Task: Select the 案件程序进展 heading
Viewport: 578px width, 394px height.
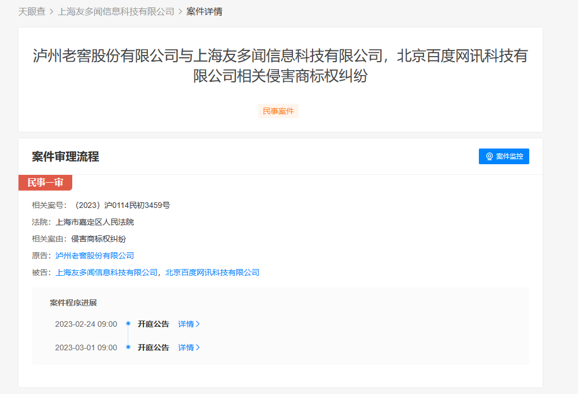Action: 73,303
